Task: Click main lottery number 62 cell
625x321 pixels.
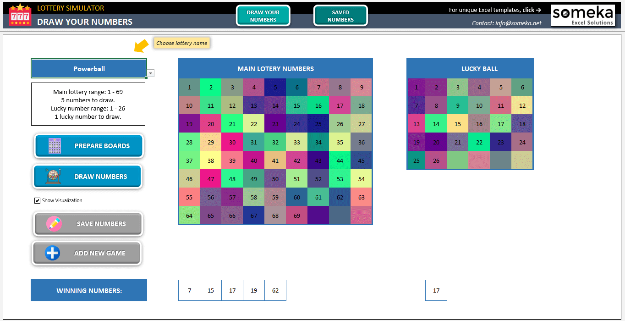Action: (340, 197)
